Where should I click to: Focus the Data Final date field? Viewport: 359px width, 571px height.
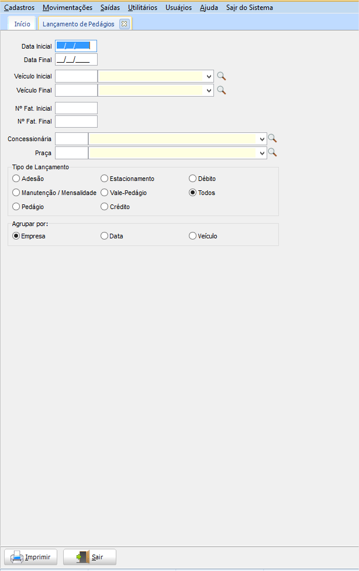click(x=75, y=60)
